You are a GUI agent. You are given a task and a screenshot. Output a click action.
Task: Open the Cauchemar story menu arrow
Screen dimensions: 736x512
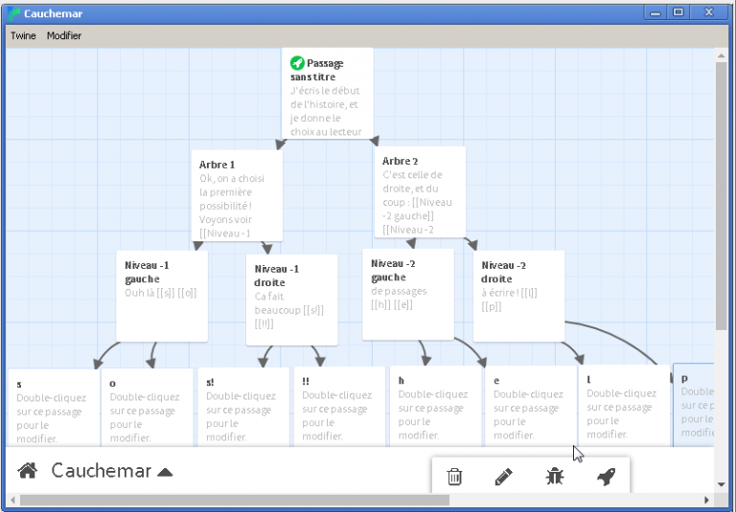pyautogui.click(x=165, y=472)
